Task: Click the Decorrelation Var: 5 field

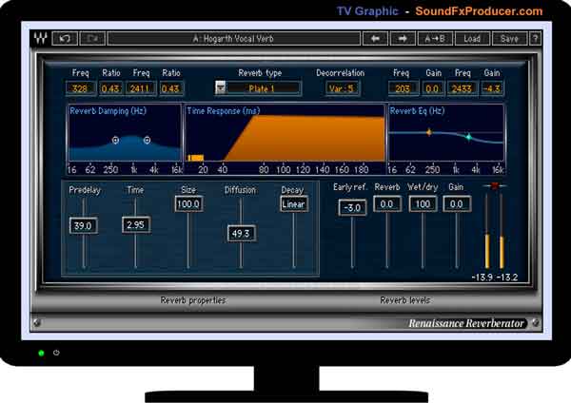Action: click(342, 88)
